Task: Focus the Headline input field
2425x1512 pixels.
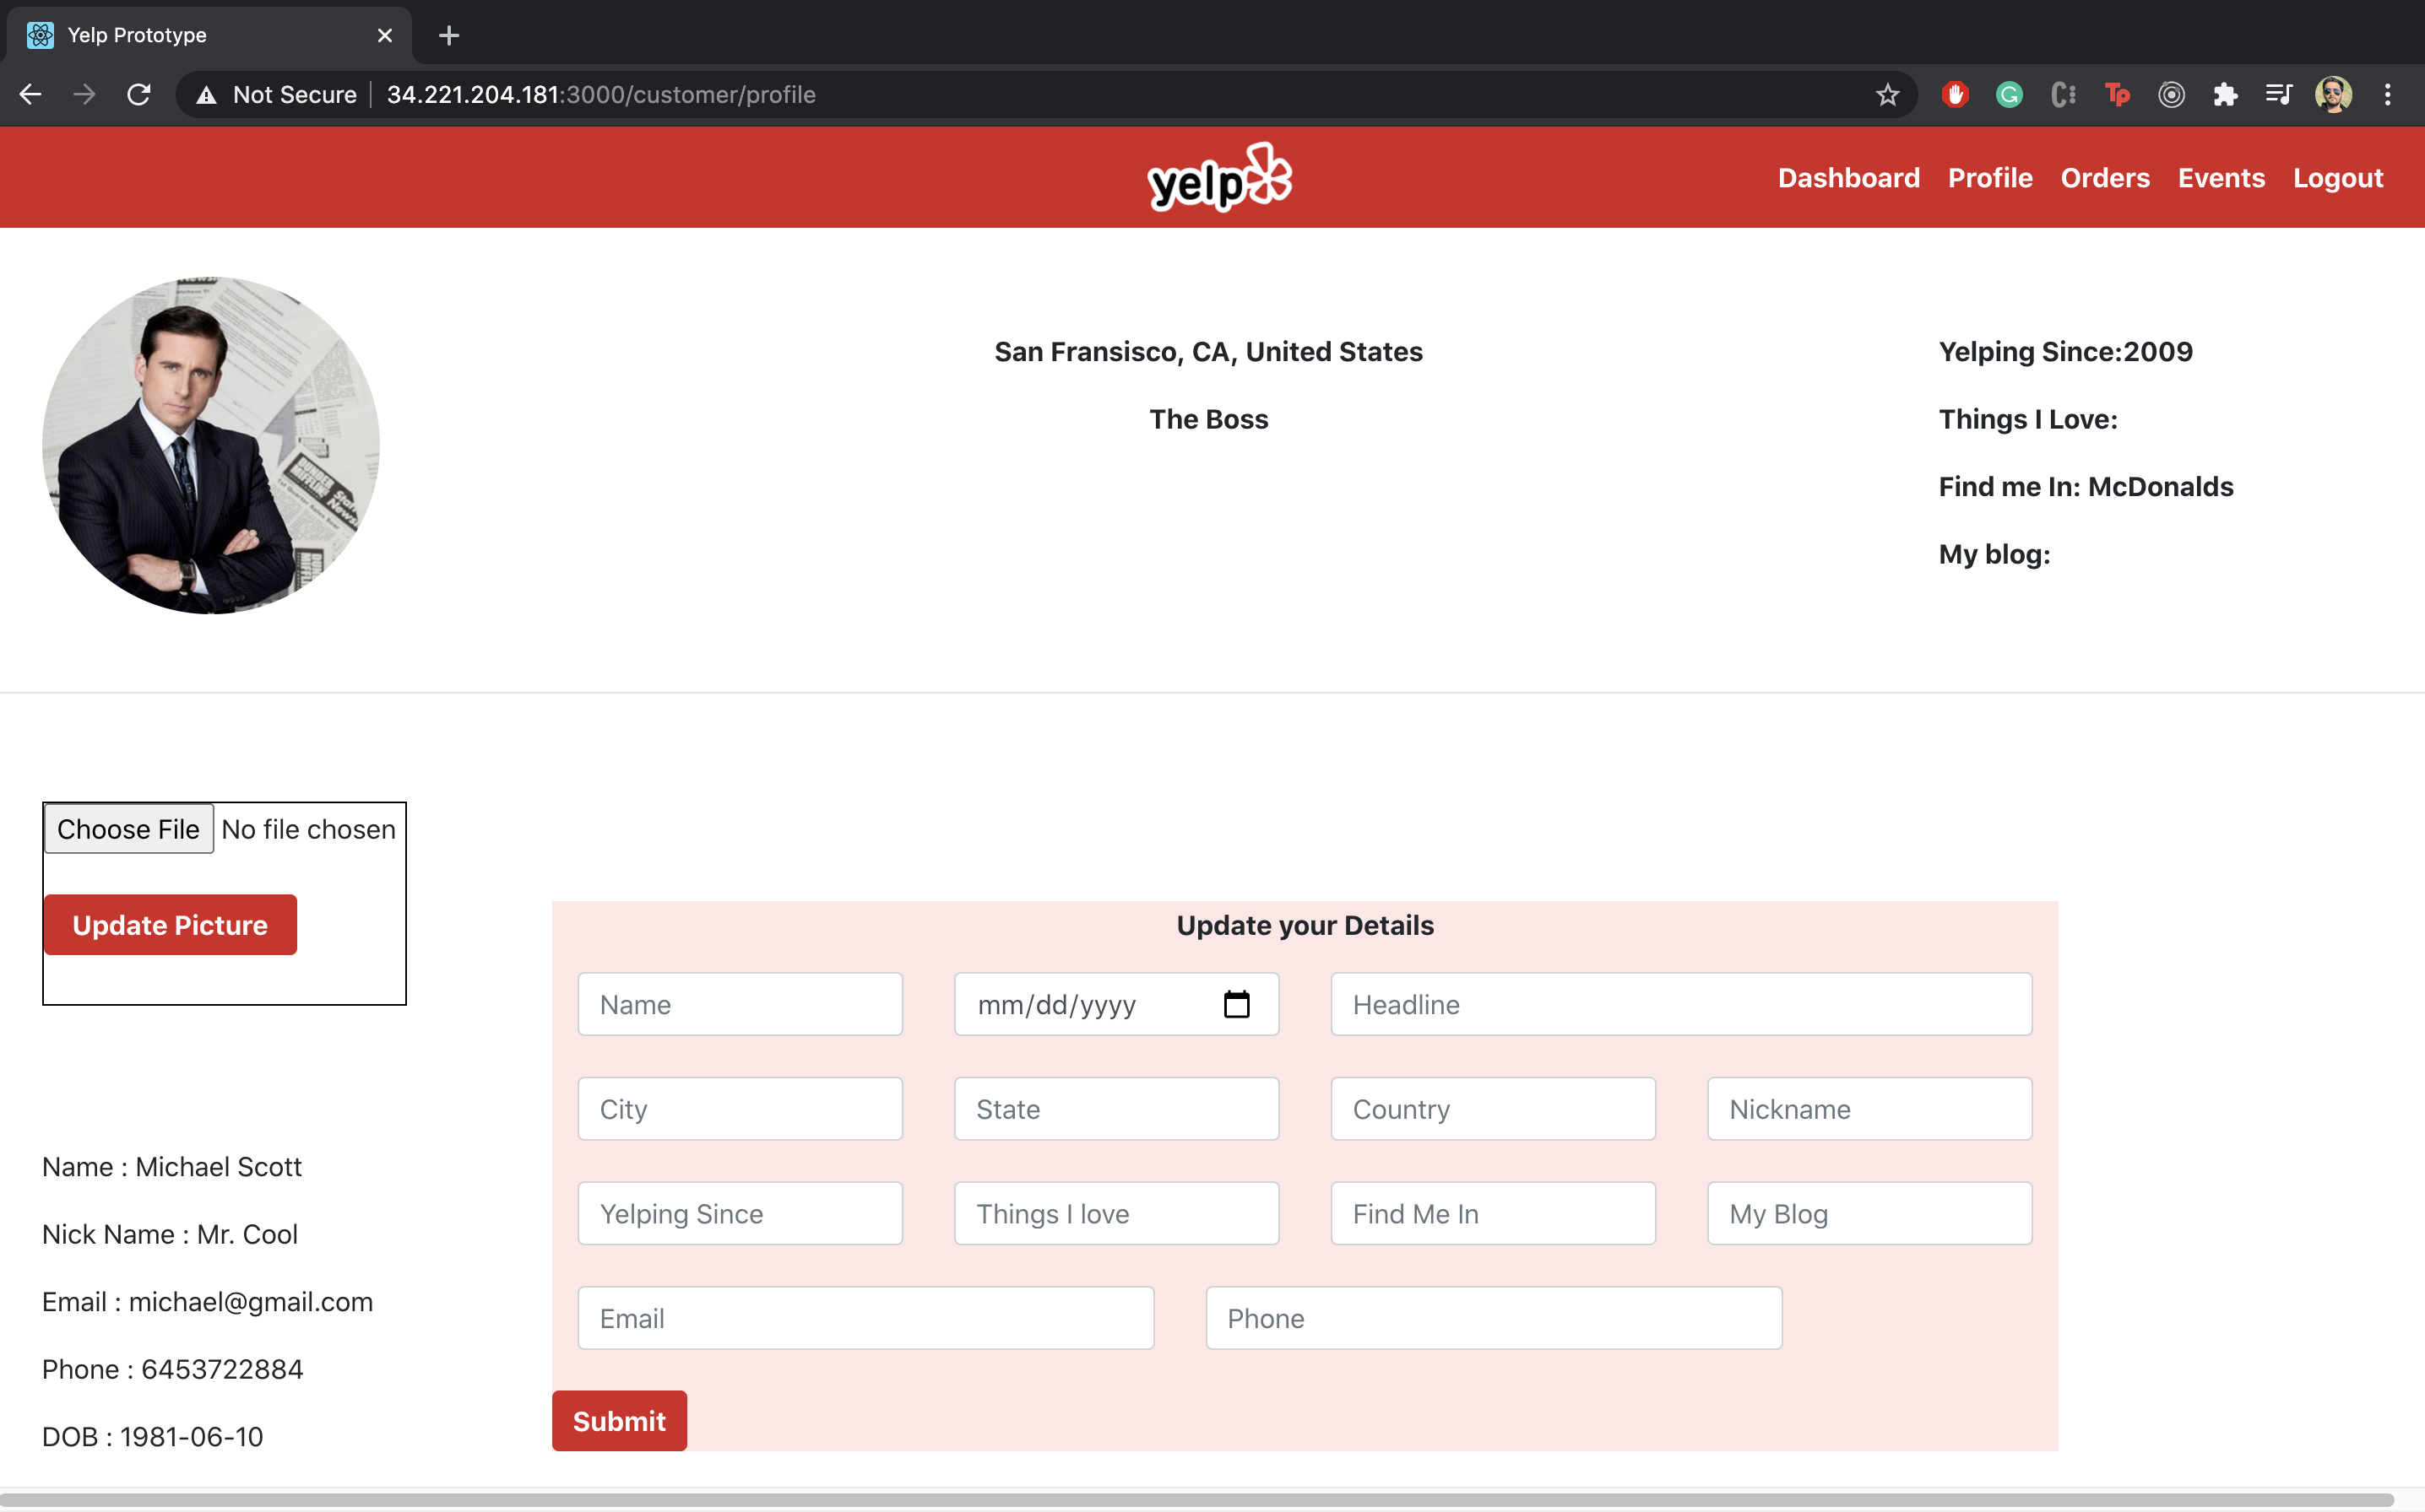Action: 1680,1004
